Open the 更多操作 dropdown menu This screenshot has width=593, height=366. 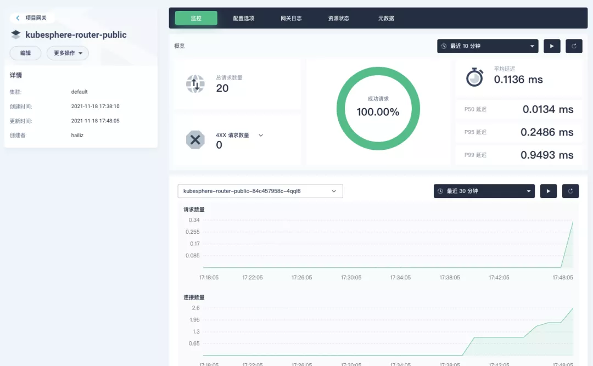[68, 53]
